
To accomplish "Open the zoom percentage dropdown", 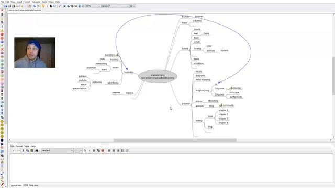I will pyautogui.click(x=93, y=6).
